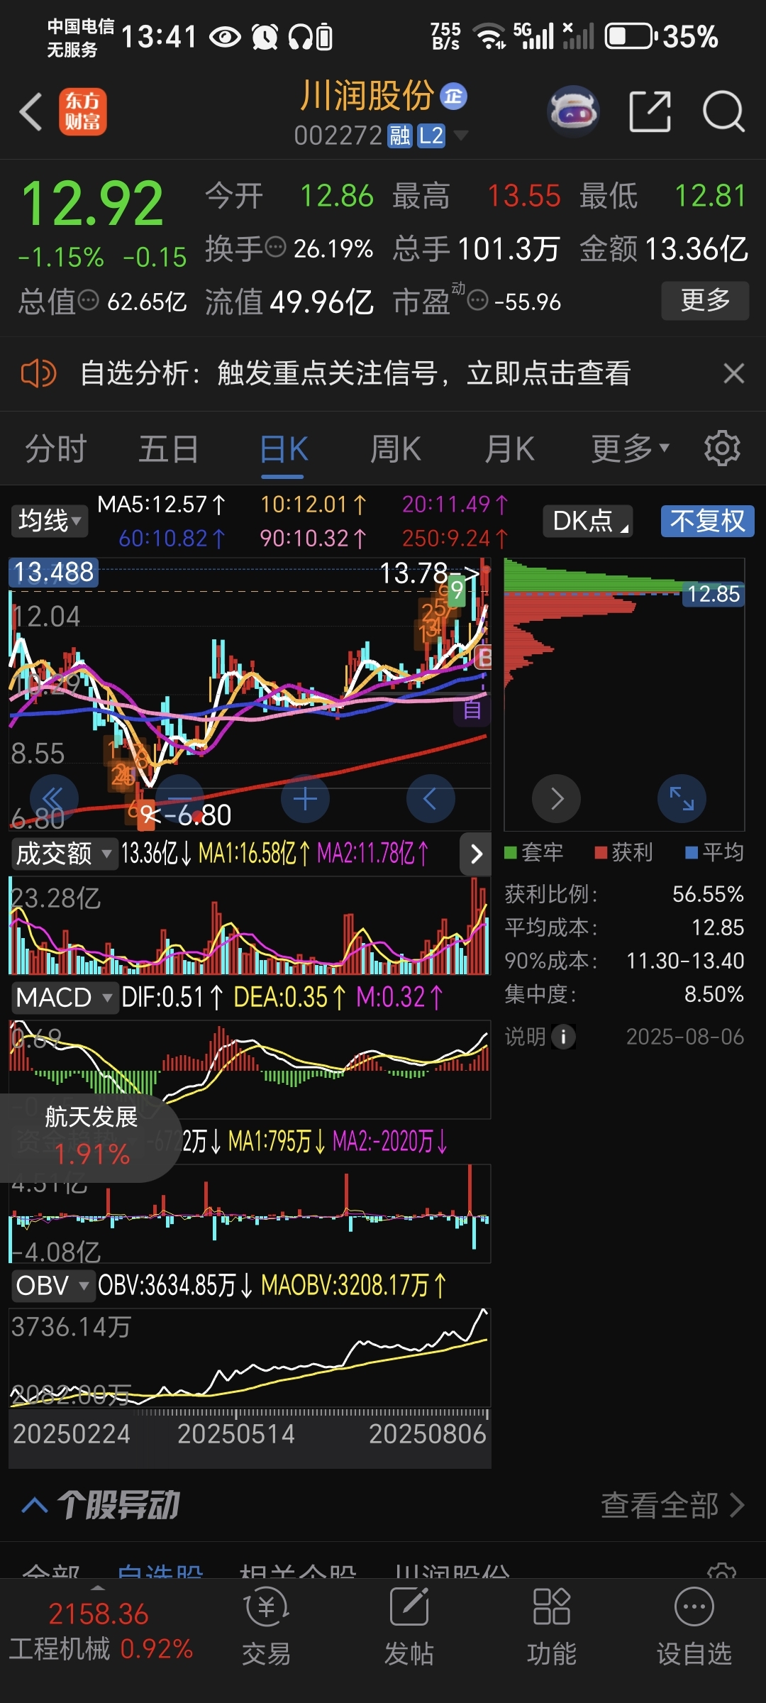Screen dimensions: 766x1703
Task: Open stock search magnifier icon
Action: coord(723,111)
